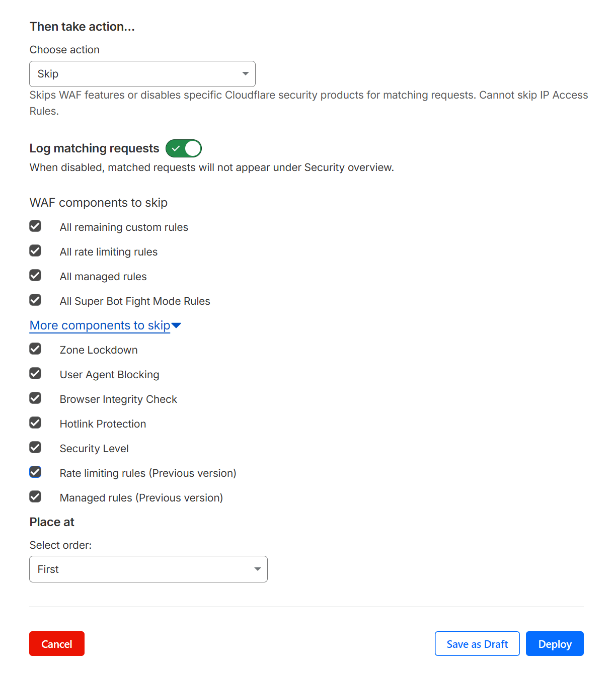This screenshot has height=674, width=614.
Task: Click the caret icon on the Skip dropdown
Action: pos(246,73)
